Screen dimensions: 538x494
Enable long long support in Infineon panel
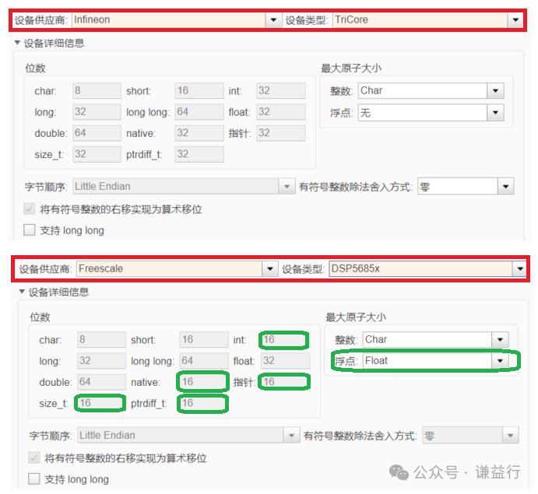(x=29, y=229)
